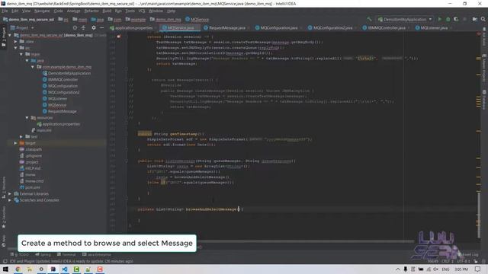The image size is (488, 274).
Task: Collapse the demo_ibm_mq_secure_ssl root folder
Action: point(10,35)
